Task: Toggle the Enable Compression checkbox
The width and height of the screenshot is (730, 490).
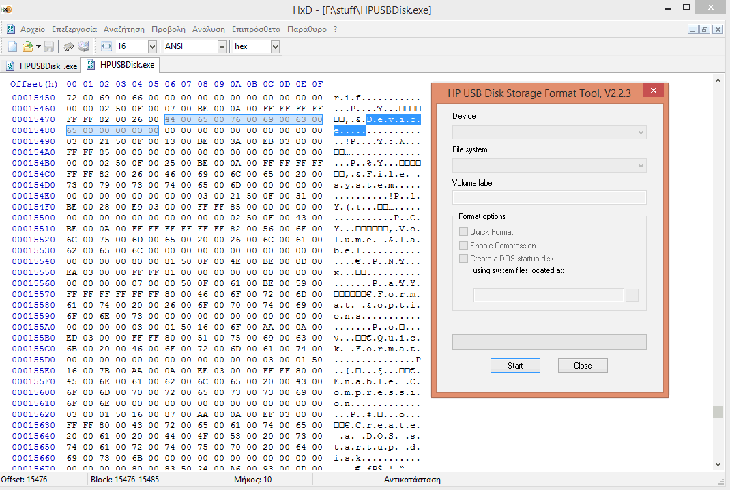Action: [463, 246]
